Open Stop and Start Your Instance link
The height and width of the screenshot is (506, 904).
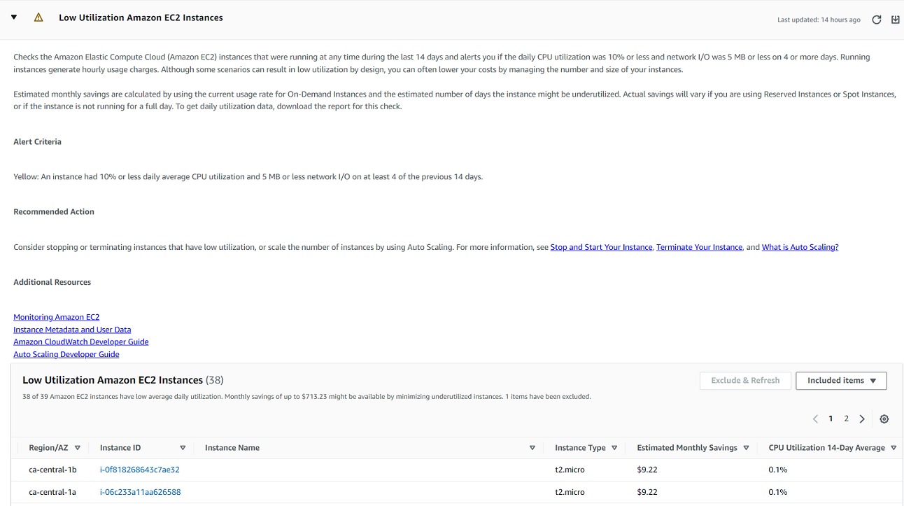pyautogui.click(x=601, y=246)
